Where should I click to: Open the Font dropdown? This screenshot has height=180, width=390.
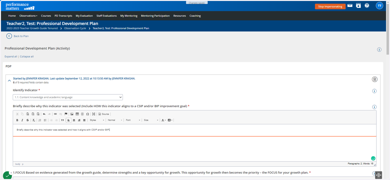click(x=133, y=120)
